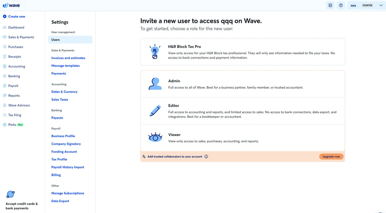Open the help question mark icon
The image size is (386, 213).
[x=341, y=5]
